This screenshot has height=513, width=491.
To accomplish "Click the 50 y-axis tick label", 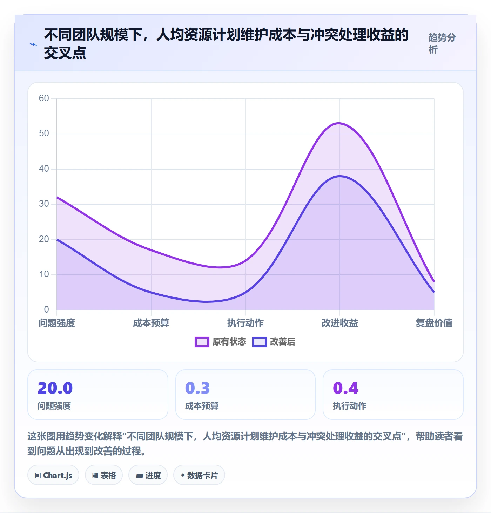I will (44, 134).
